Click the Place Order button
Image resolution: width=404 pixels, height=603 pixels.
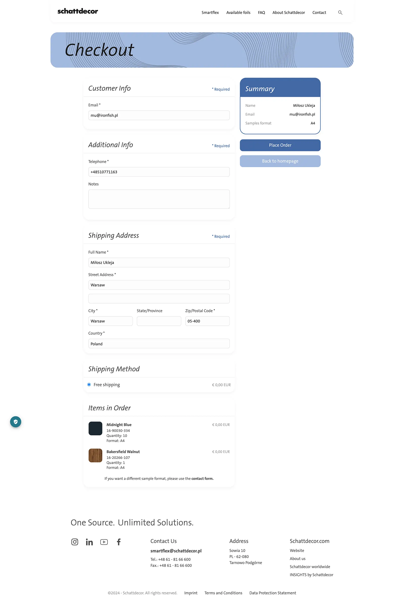point(280,145)
